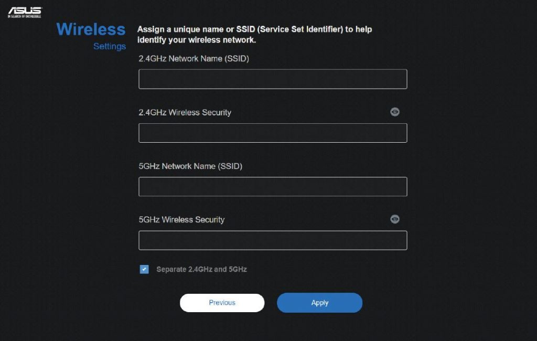Select the 5GHz Network Name (SSID) input box
Screen dimensions: 537x341
273,186
